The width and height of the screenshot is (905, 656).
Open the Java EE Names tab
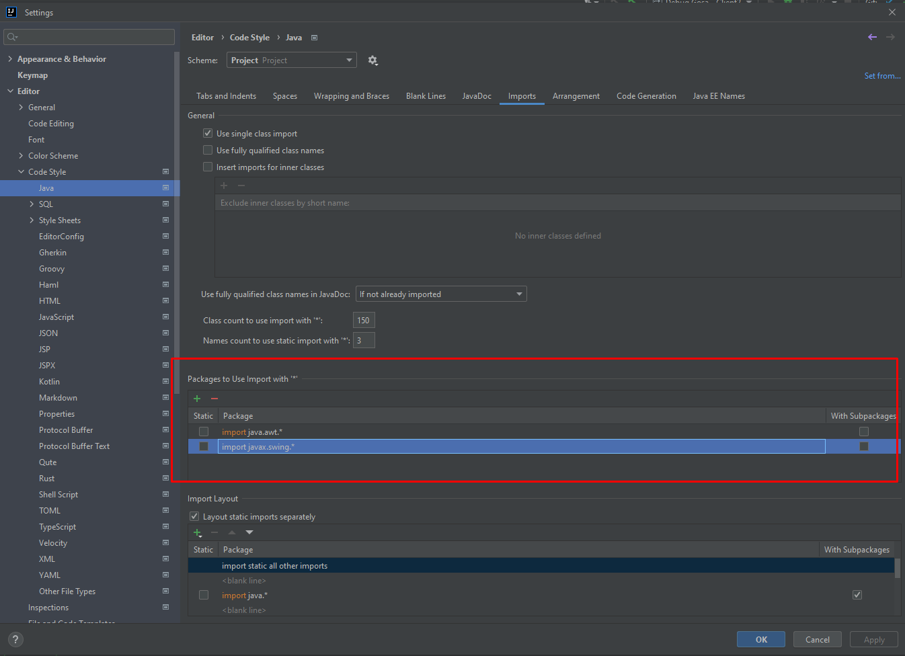(719, 96)
